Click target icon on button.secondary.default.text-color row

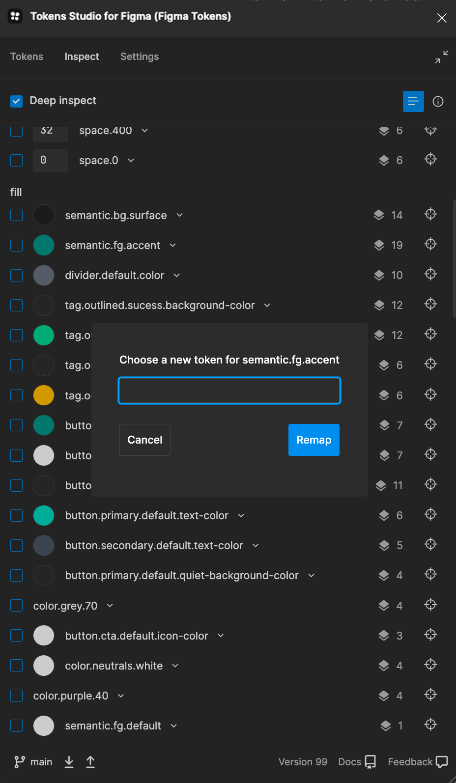pyautogui.click(x=430, y=544)
